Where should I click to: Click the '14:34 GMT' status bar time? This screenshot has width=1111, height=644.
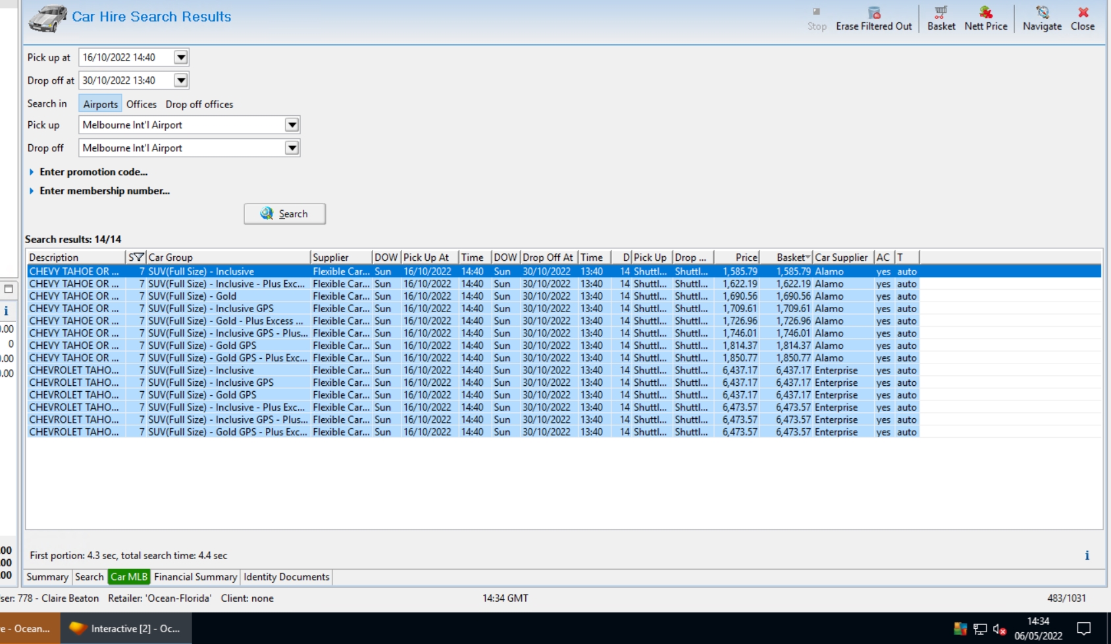505,598
